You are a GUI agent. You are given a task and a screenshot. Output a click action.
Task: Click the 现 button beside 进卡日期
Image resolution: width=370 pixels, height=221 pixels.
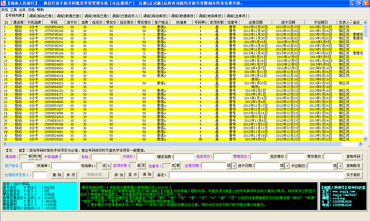[282, 166]
